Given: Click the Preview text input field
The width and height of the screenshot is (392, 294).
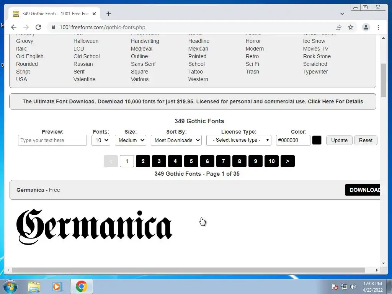Looking at the screenshot, I should click(52, 140).
